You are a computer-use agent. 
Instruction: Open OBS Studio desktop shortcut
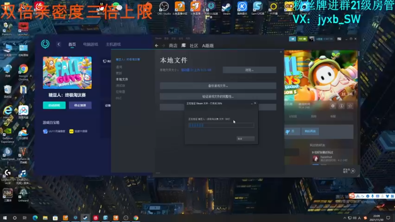click(x=164, y=8)
